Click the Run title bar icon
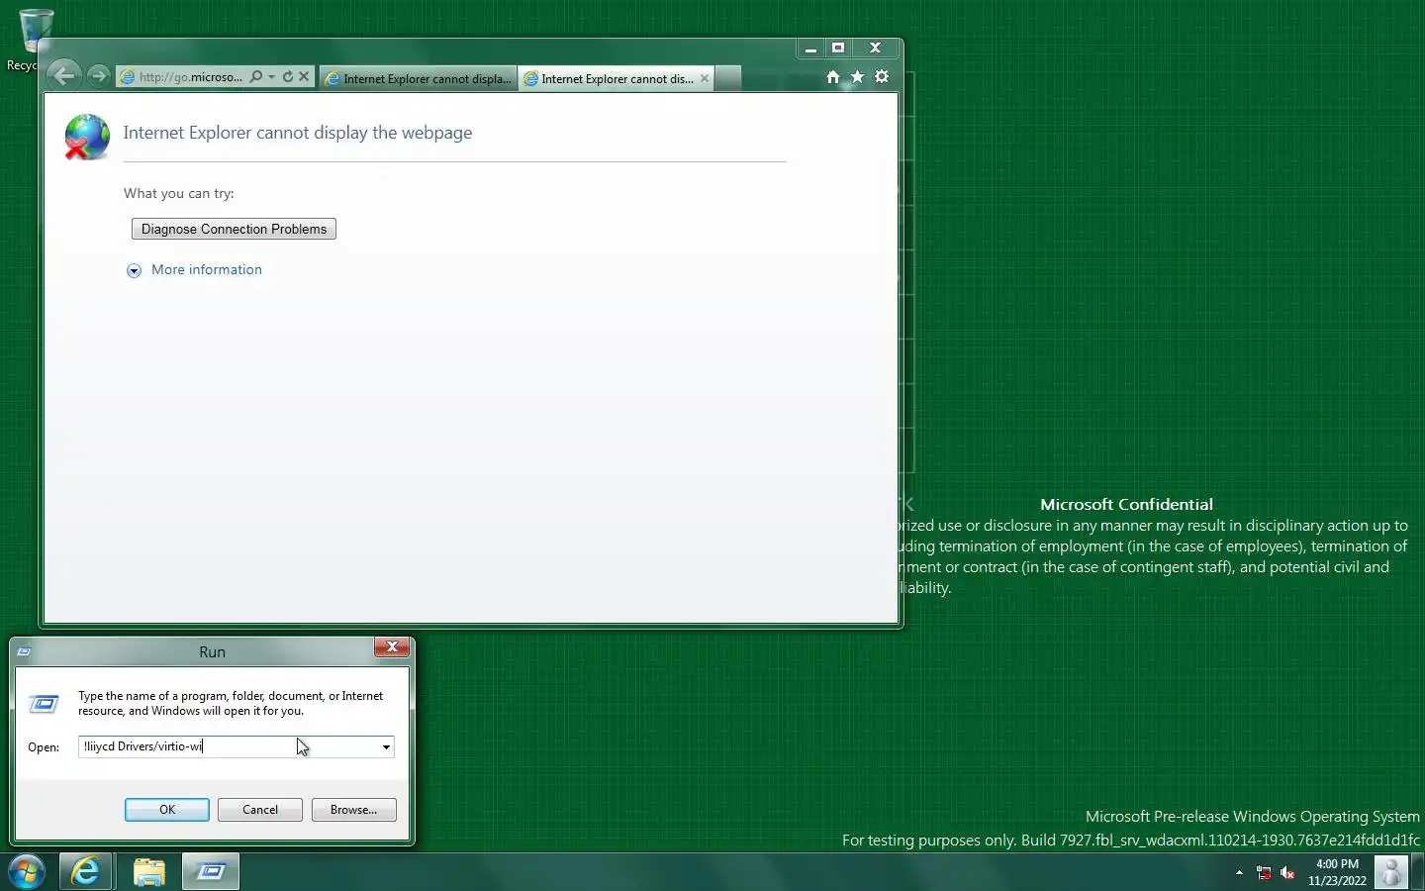 24,651
